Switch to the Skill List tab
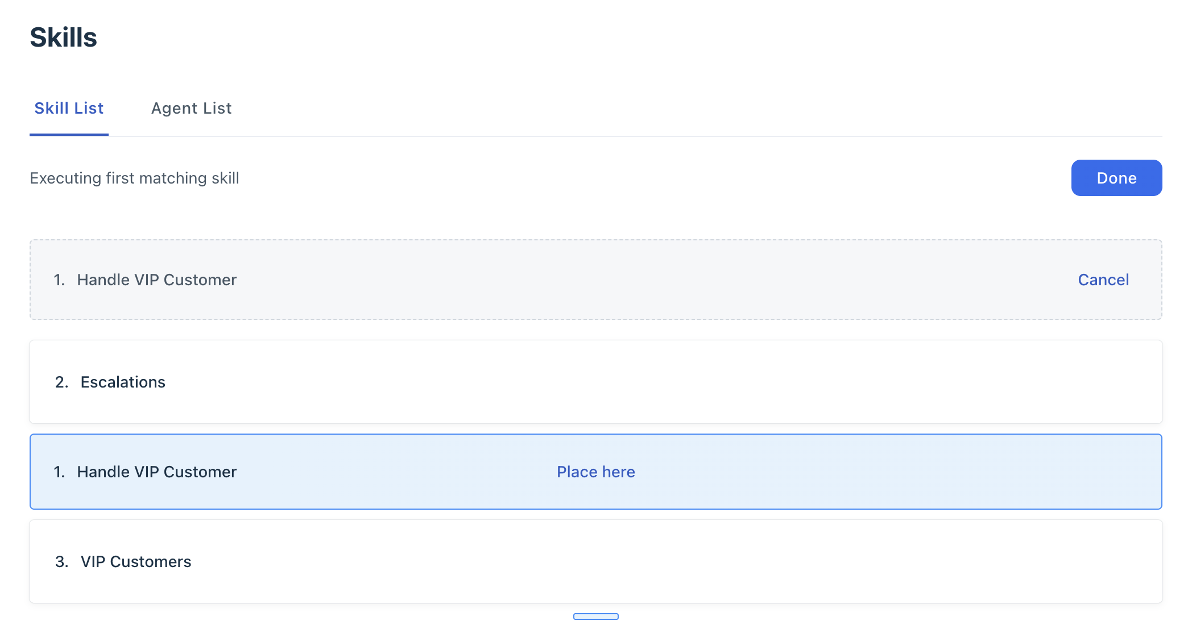Screen dimensions: 1192x633 tap(69, 108)
